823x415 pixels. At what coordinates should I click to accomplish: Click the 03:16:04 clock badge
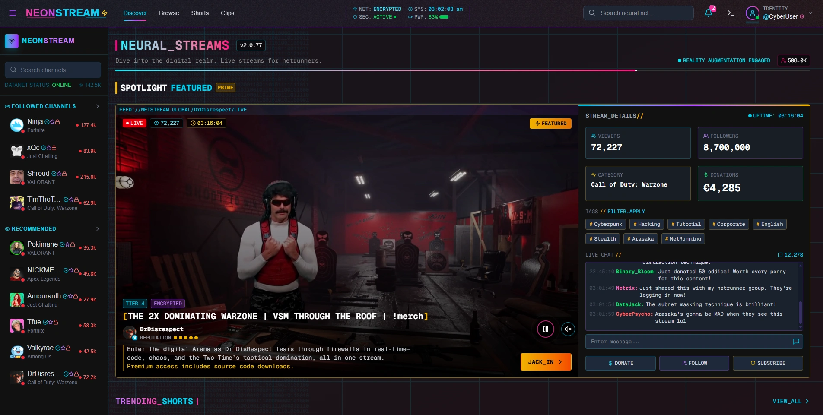point(207,123)
